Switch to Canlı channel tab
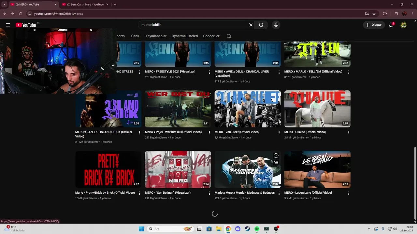 (x=135, y=36)
